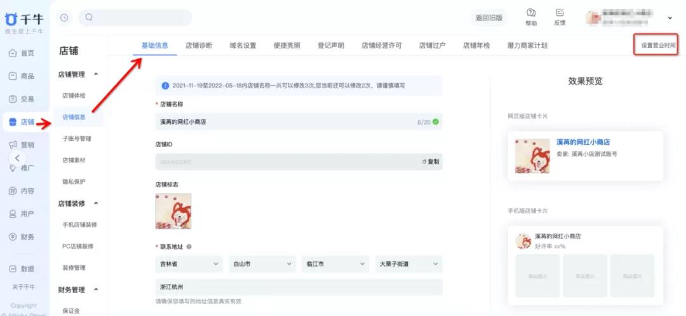The image size is (686, 316).
Task: Switch to 便捷亮照 tab
Action: click(x=287, y=46)
